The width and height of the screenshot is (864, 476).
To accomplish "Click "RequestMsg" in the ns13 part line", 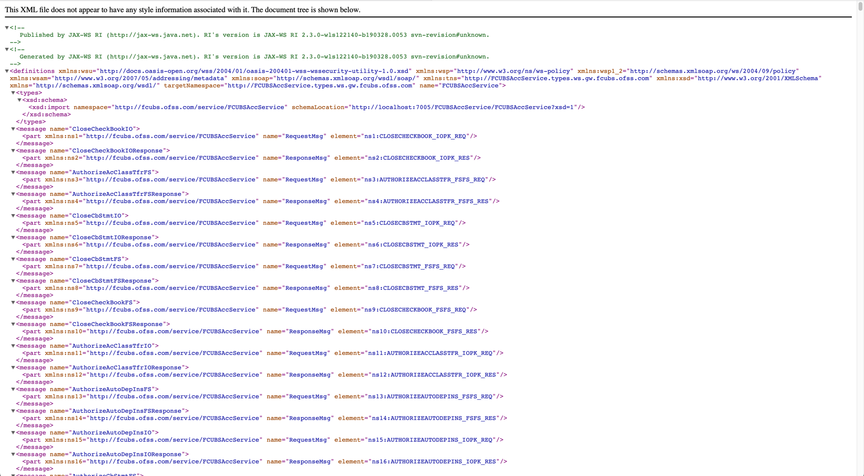I will point(308,397).
